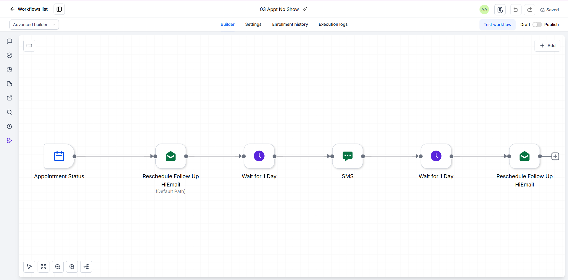The height and width of the screenshot is (280, 568).
Task: Fit workflow to screen
Action: [44, 267]
